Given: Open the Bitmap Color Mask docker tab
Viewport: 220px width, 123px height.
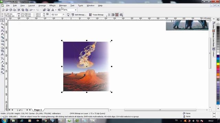Looking at the screenshot, I should (x=213, y=38).
